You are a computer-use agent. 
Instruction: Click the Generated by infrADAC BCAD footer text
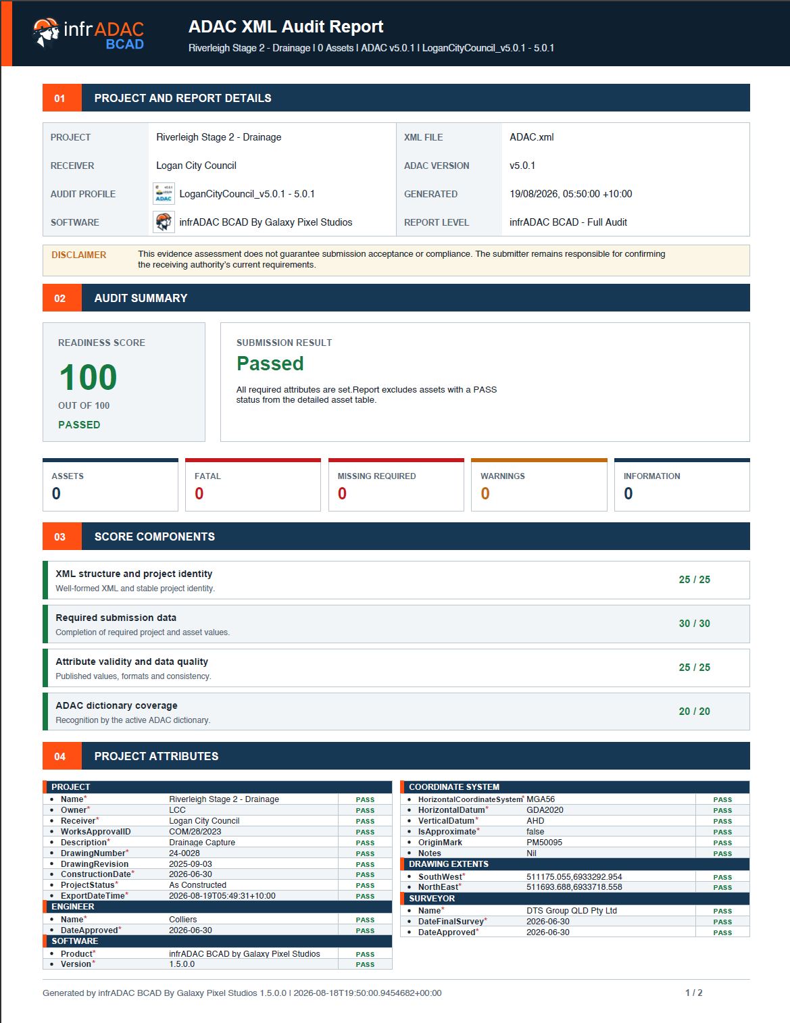[242, 993]
